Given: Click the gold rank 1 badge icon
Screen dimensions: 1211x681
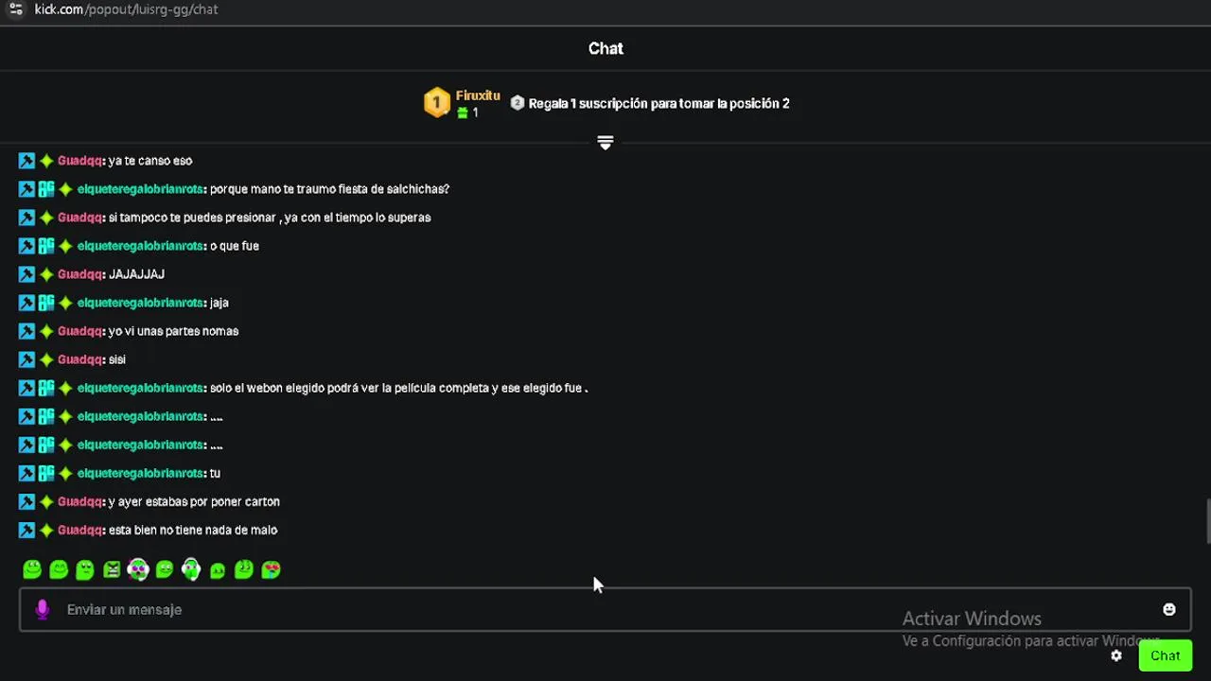Looking at the screenshot, I should pos(436,102).
